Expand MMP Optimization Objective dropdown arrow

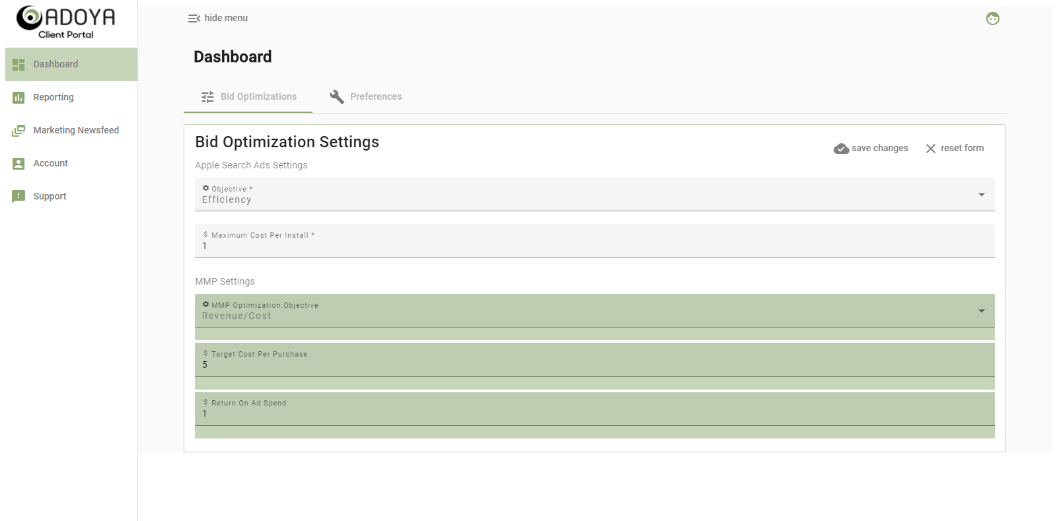tap(982, 311)
